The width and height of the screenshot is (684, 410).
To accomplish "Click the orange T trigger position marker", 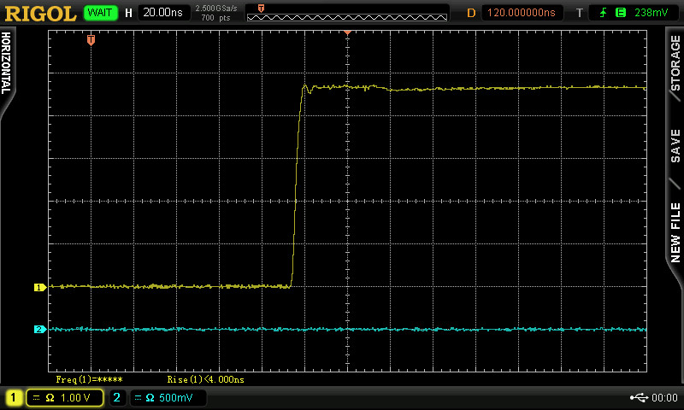I will 91,40.
